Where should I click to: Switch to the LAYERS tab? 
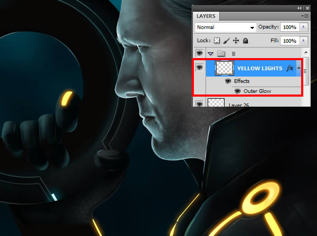click(x=206, y=16)
